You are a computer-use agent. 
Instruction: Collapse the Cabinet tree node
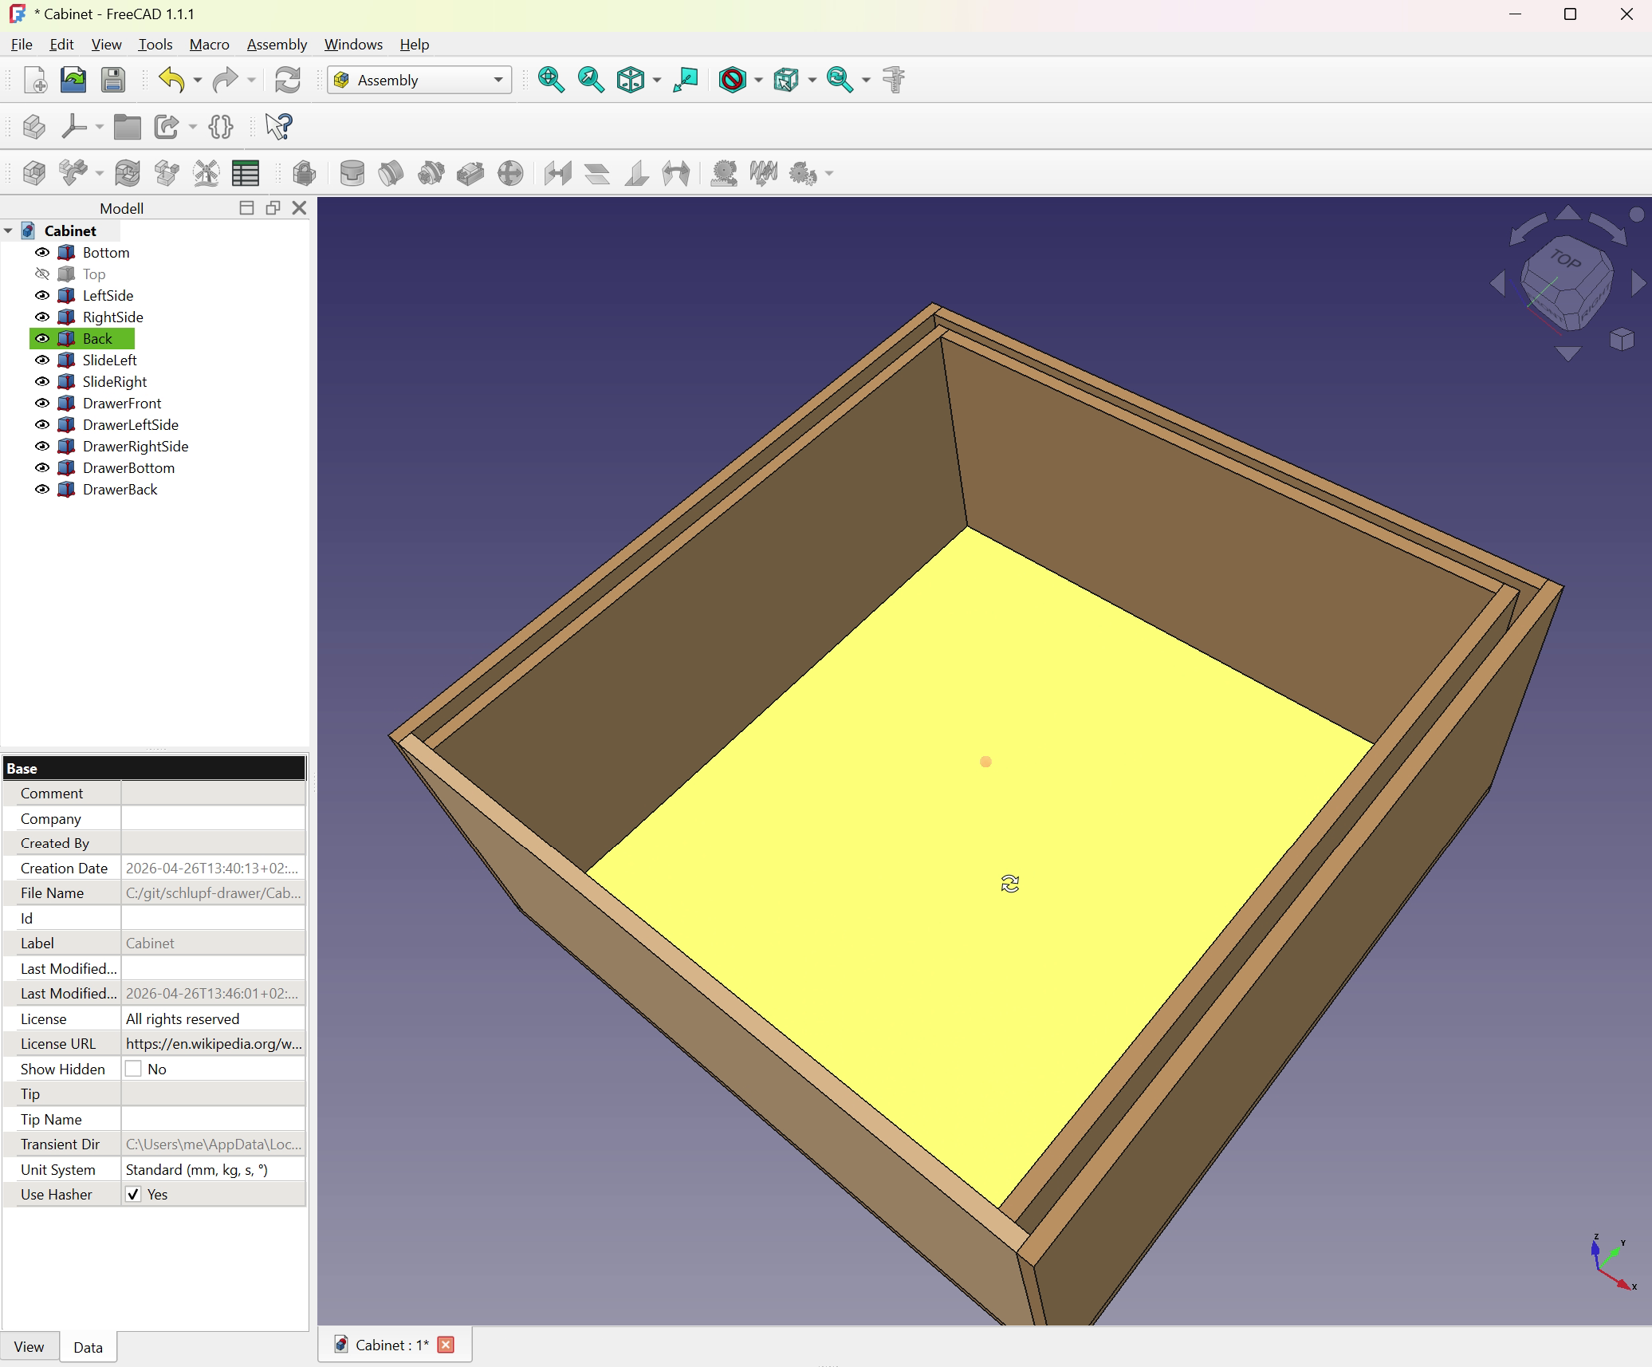(9, 231)
